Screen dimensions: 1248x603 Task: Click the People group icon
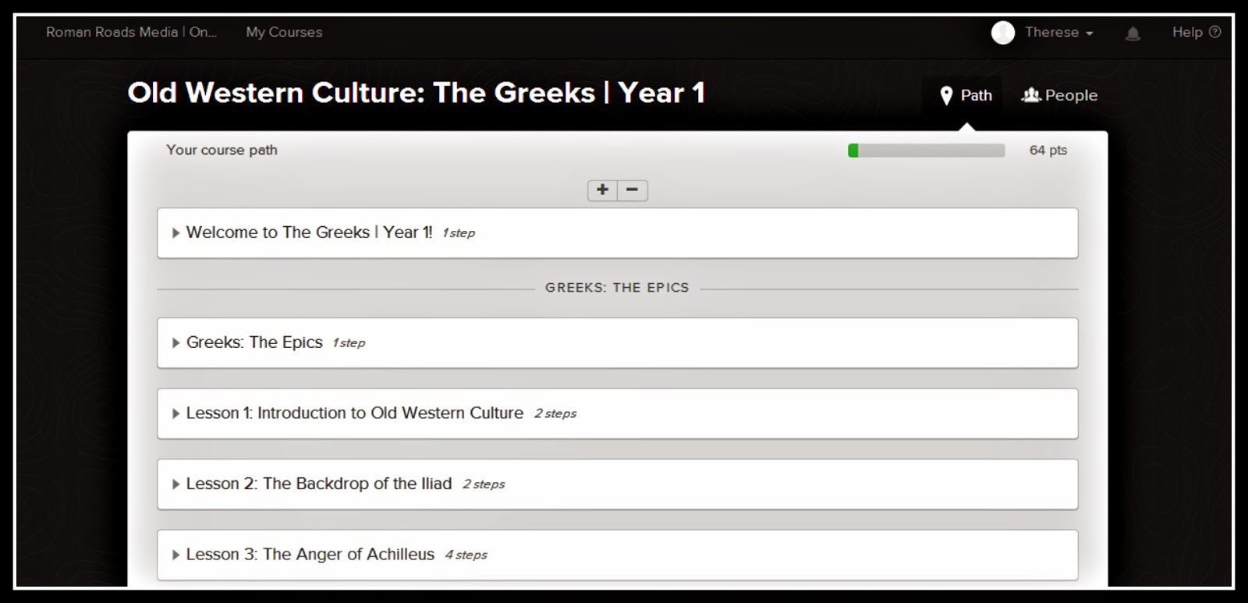coord(1031,95)
